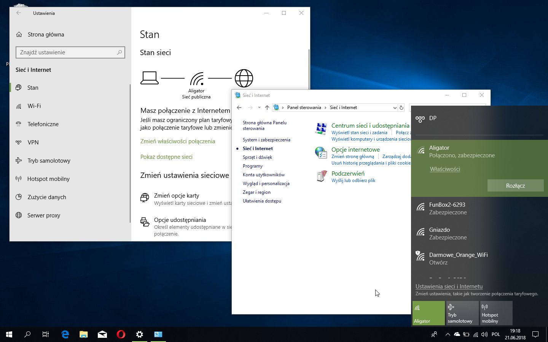Click the Opcje internetowe globe icon
The image size is (548, 342).
(321, 153)
